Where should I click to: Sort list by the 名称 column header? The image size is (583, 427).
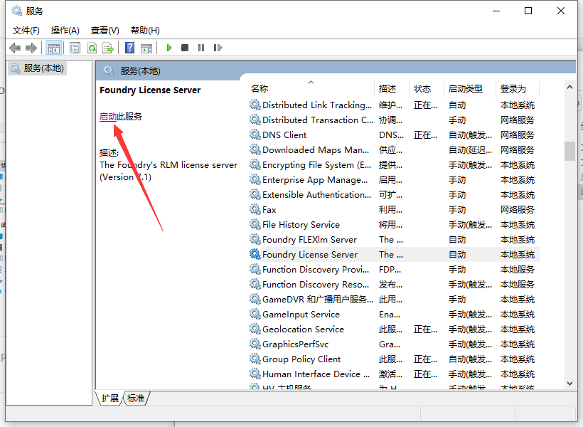[260, 88]
